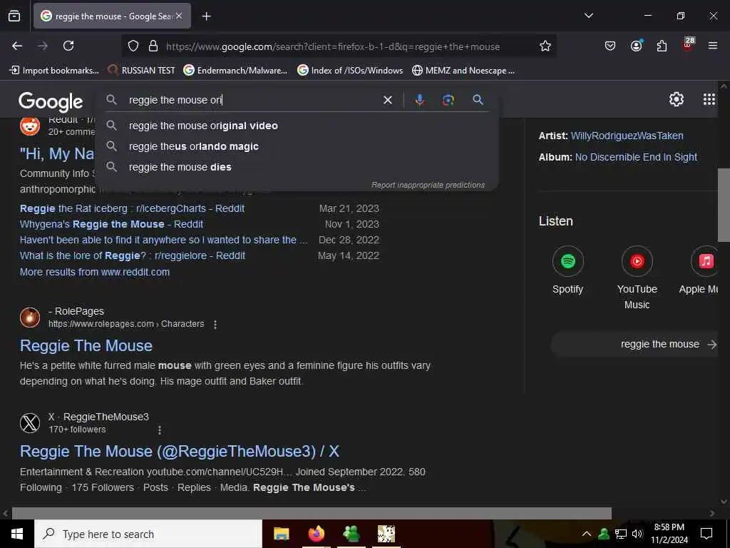The width and height of the screenshot is (730, 548).
Task: Click the horizontal page scrollbar
Action: pyautogui.click(x=312, y=513)
